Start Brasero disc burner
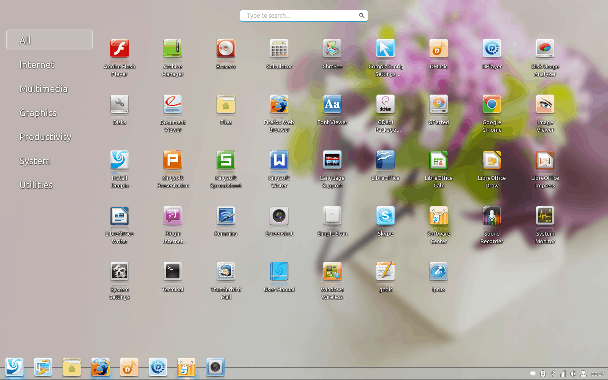The width and height of the screenshot is (608, 380). tap(226, 49)
